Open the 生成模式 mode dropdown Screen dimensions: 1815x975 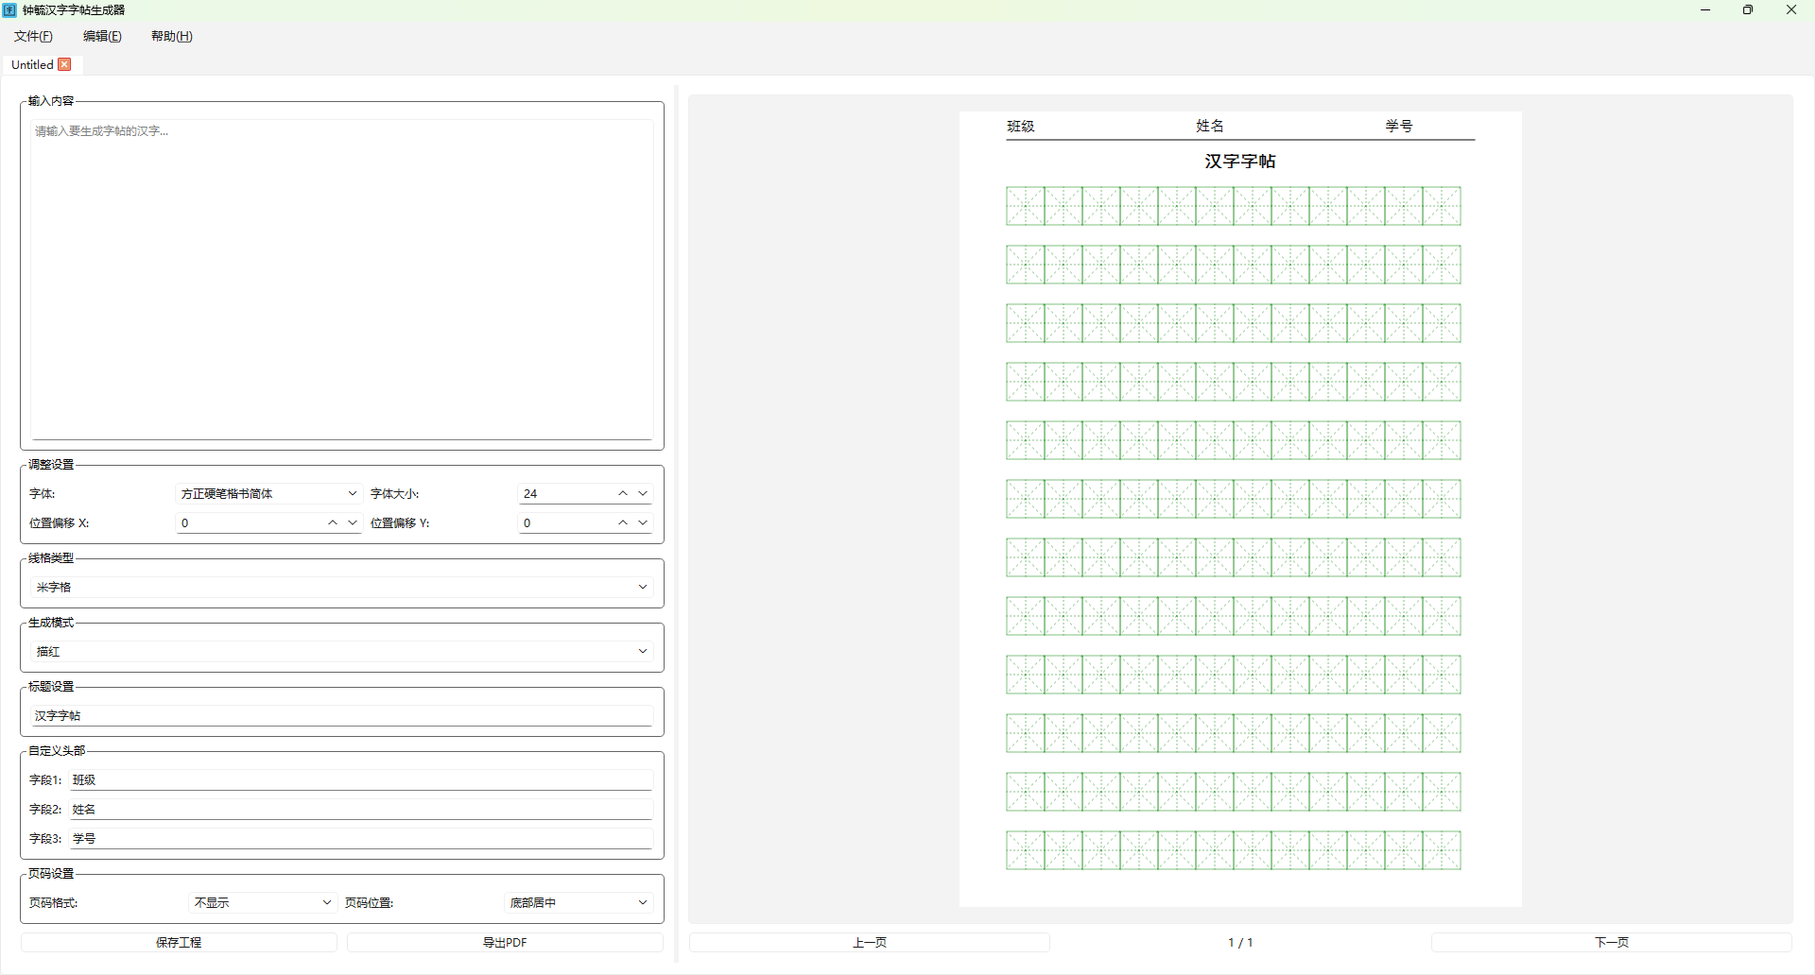(x=341, y=651)
